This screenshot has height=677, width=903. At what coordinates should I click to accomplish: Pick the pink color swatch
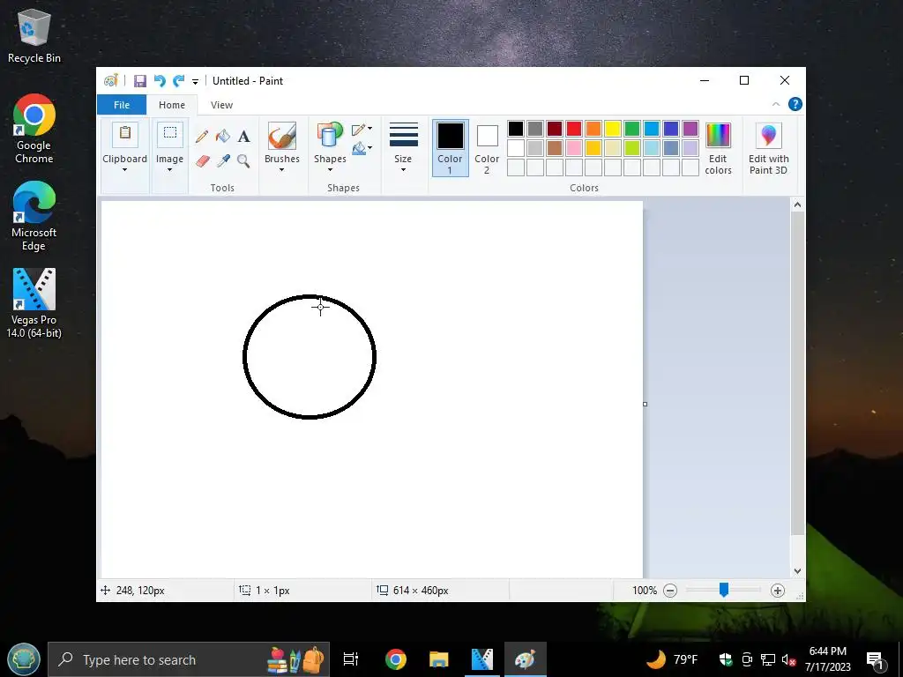tap(573, 148)
